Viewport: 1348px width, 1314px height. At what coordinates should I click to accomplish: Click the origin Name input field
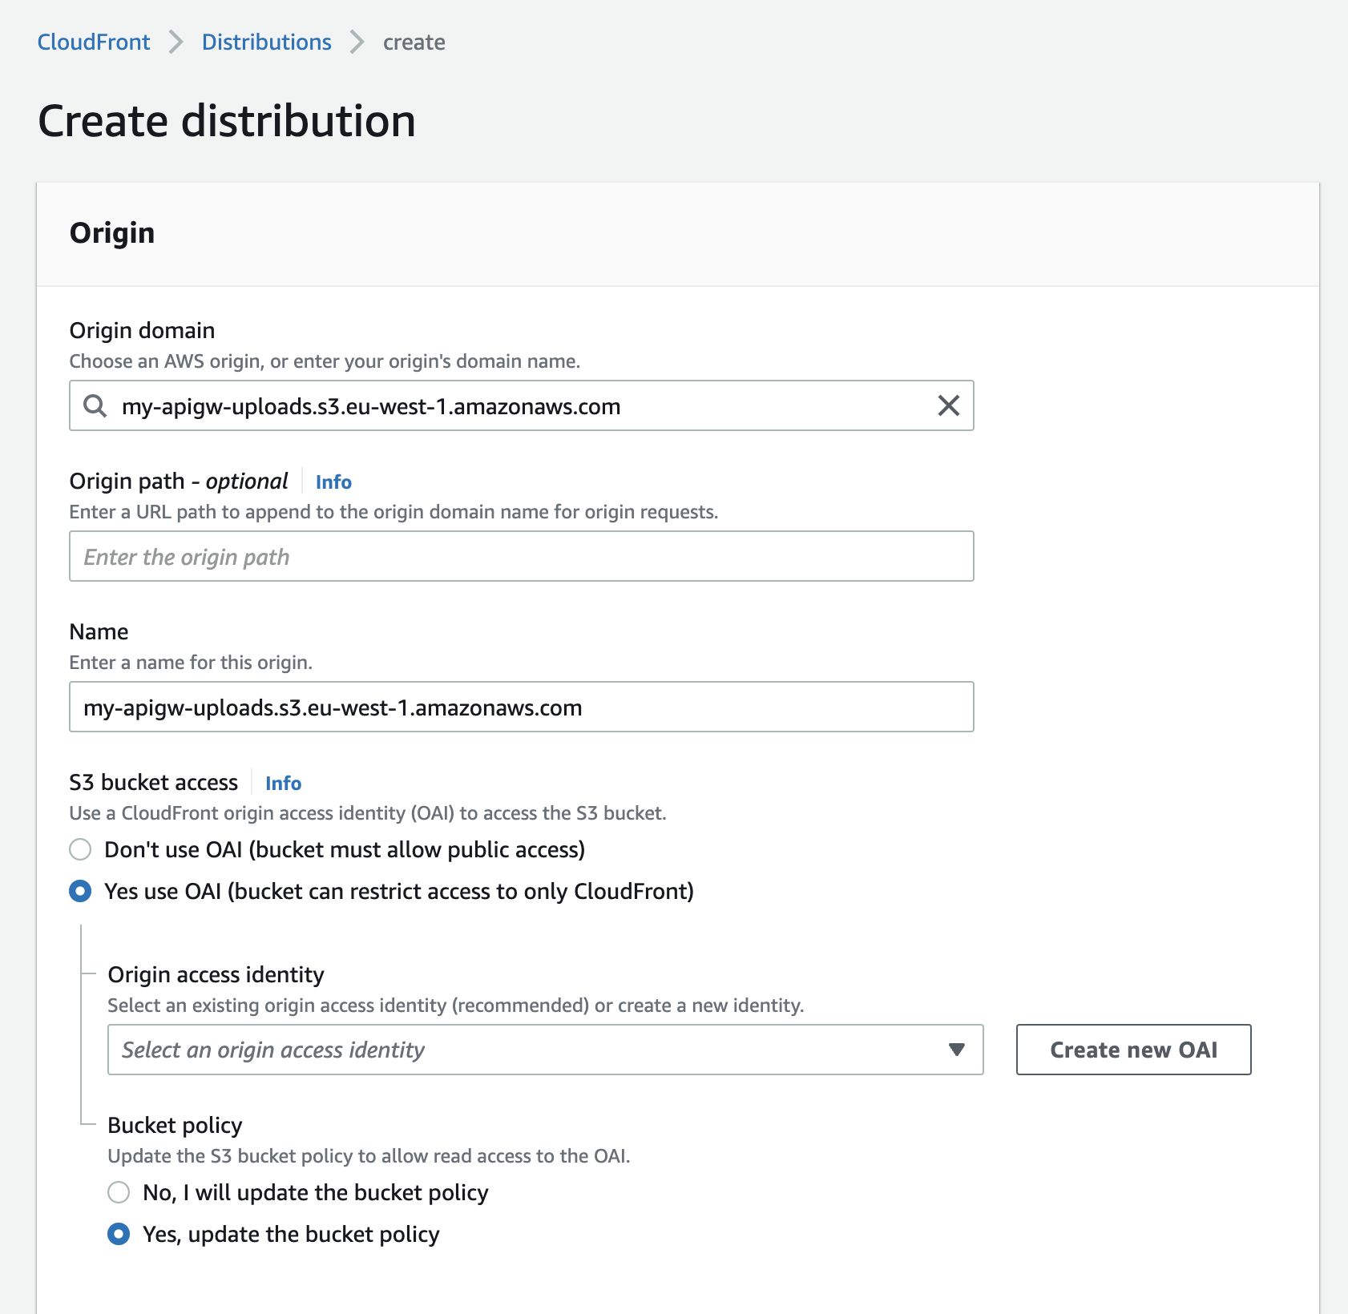point(522,707)
